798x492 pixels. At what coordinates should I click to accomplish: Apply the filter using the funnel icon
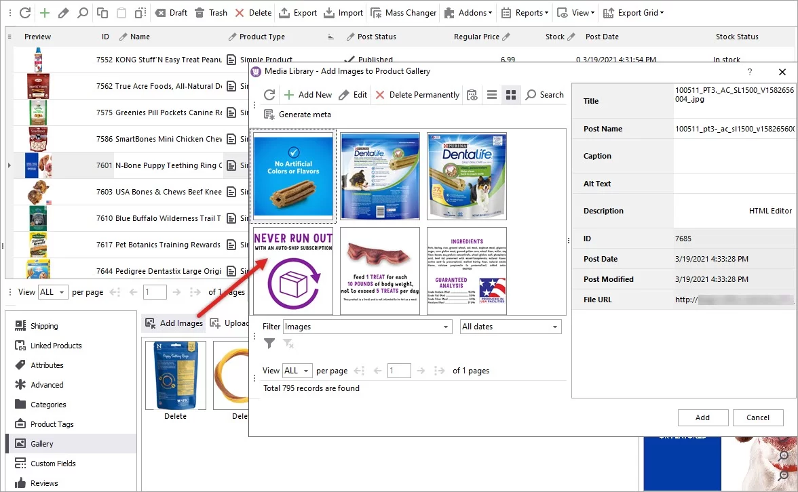269,344
